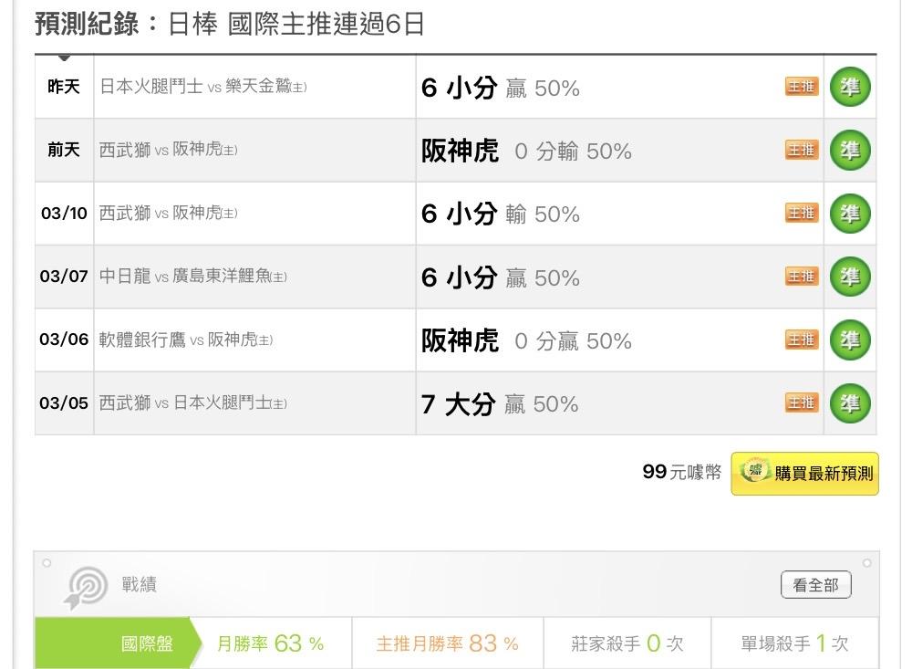Open 軟體銀行鷹 vs 阪神虎 matchup

pyautogui.click(x=186, y=340)
